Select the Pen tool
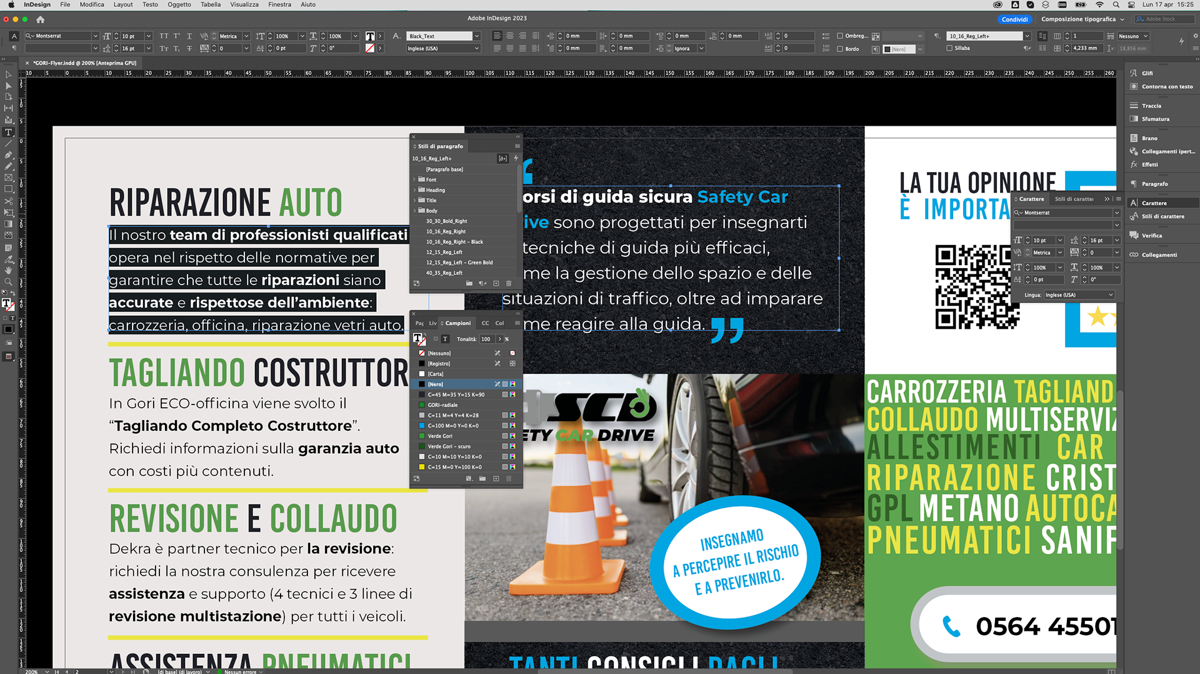This screenshot has width=1200, height=674. coord(8,155)
